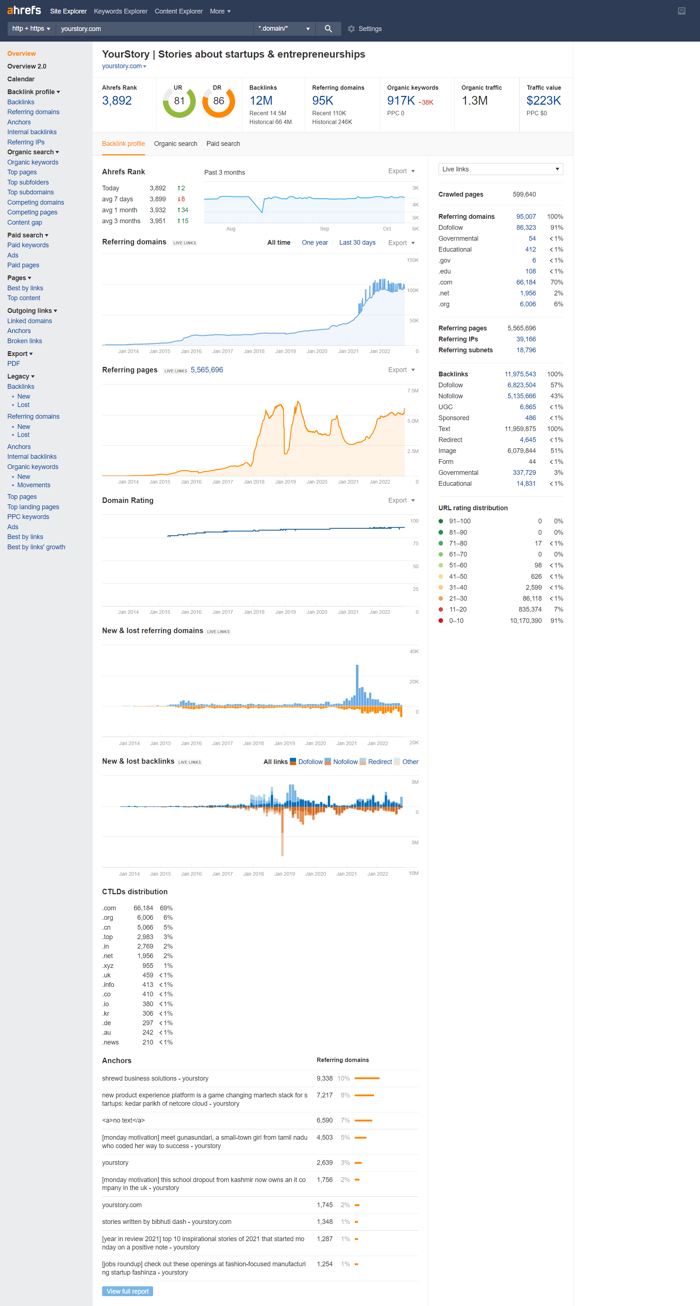Open Keywords Explorer
Image resolution: width=700 pixels, height=1306 pixels.
[x=121, y=11]
